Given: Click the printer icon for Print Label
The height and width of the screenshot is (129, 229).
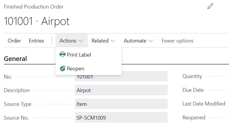Looking at the screenshot, I should click(63, 55).
